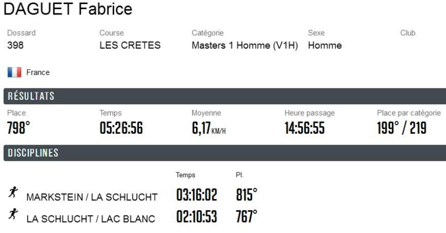Select the DISCIPLINES section header
This screenshot has height=233, width=446.
[x=32, y=152]
